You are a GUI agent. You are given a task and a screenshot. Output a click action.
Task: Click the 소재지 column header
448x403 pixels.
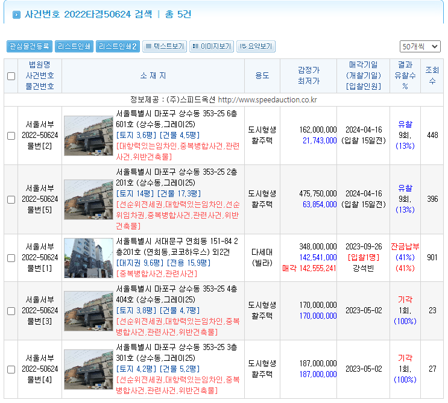click(153, 76)
